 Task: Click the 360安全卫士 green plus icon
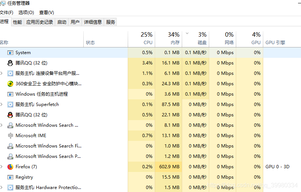pos(10,84)
